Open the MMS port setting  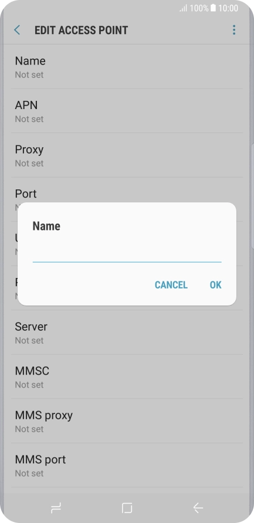tap(127, 466)
